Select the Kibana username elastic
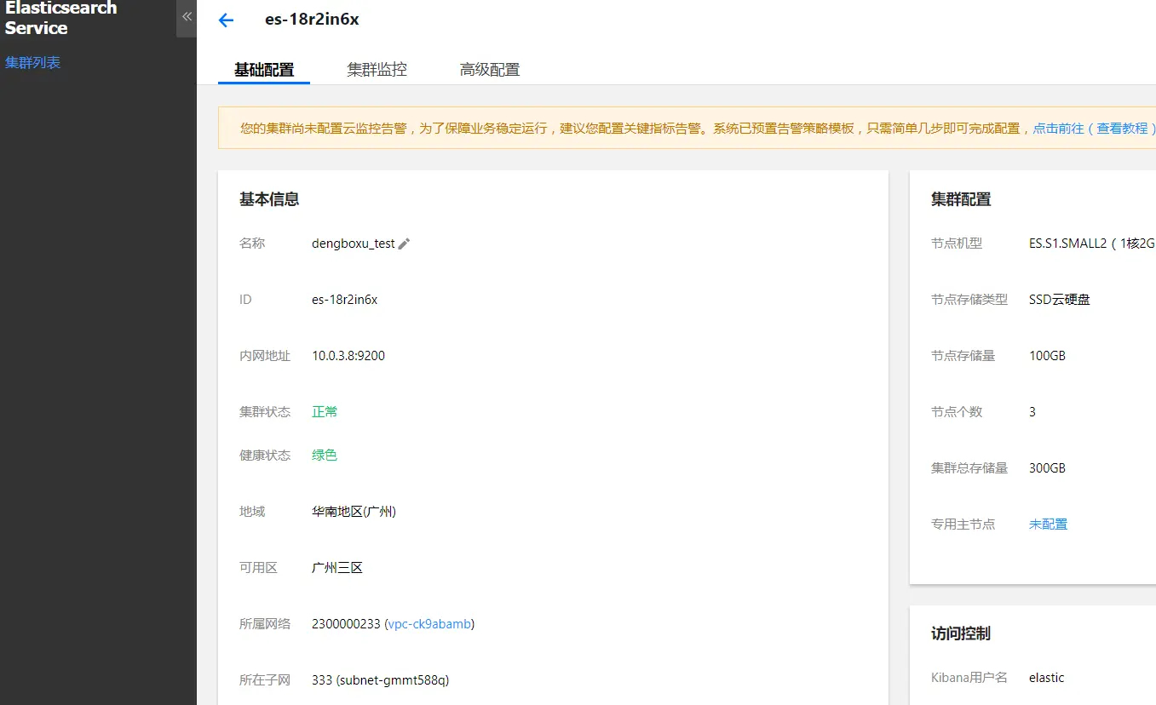This screenshot has height=705, width=1156. click(x=1047, y=678)
